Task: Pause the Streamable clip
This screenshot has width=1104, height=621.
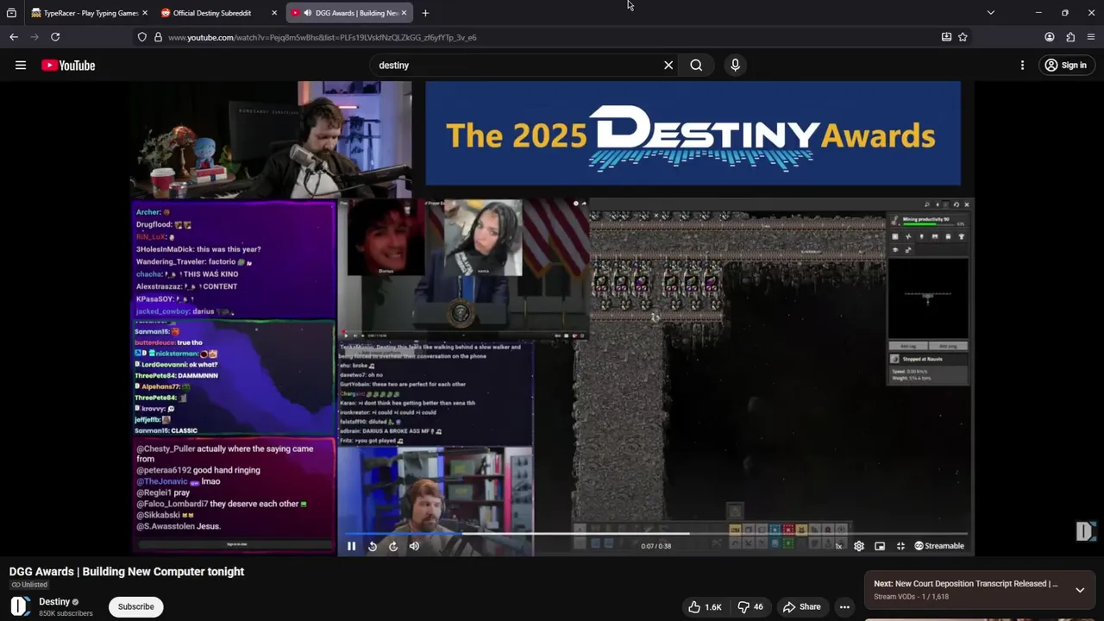Action: click(x=351, y=546)
